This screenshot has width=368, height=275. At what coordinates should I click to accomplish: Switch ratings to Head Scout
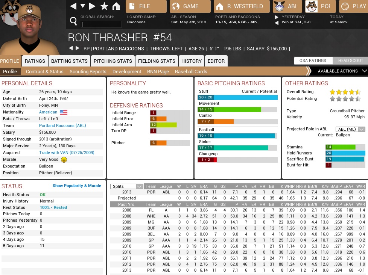(x=350, y=60)
